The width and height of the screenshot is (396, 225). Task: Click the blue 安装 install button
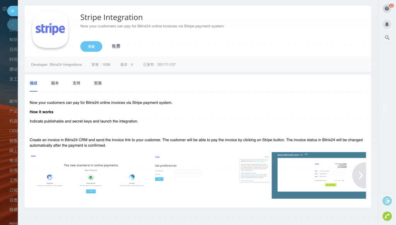pyautogui.click(x=91, y=46)
